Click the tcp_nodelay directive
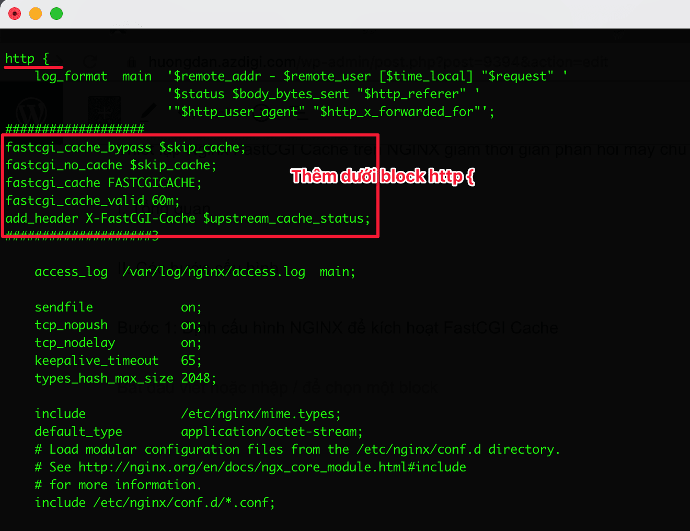The height and width of the screenshot is (531, 690). coord(75,343)
